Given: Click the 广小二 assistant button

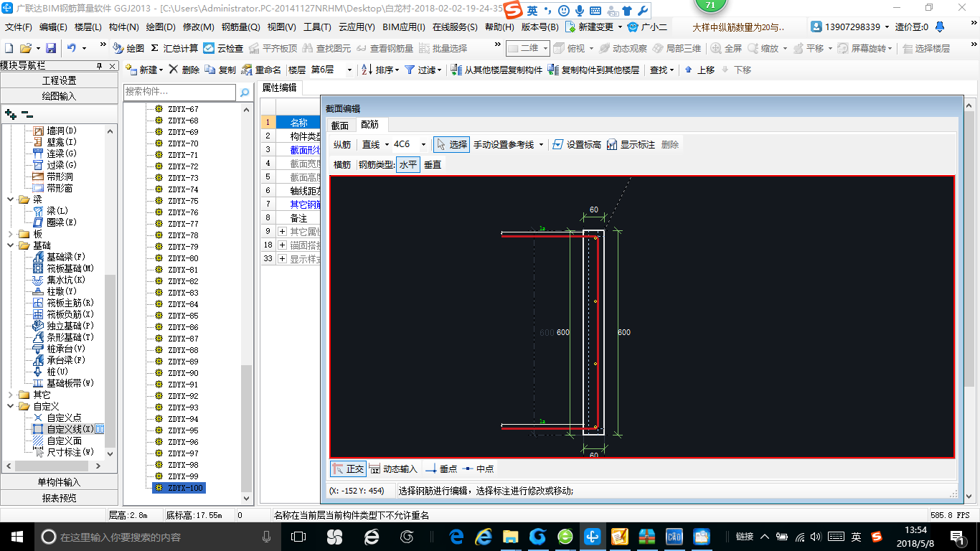Looking at the screenshot, I should pyautogui.click(x=647, y=27).
